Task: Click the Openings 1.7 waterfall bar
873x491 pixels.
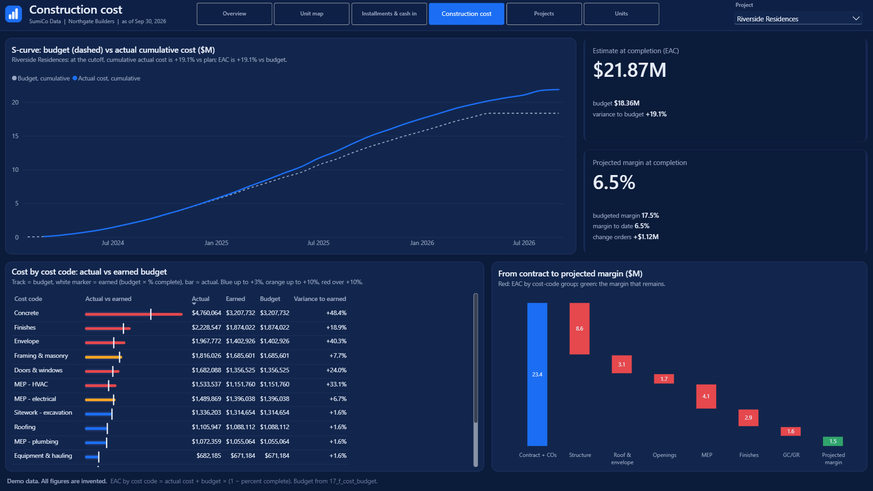Action: click(664, 379)
